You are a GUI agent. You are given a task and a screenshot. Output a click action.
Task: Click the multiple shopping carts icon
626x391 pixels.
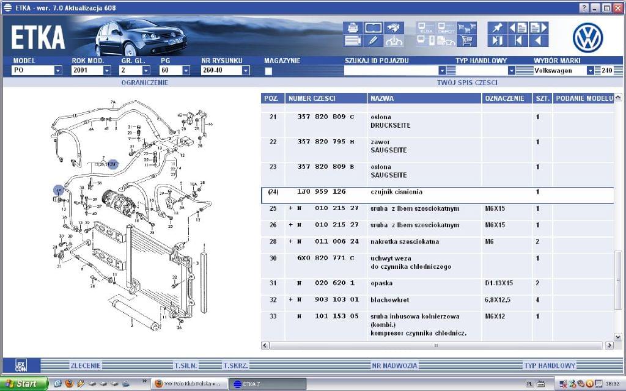tap(466, 27)
